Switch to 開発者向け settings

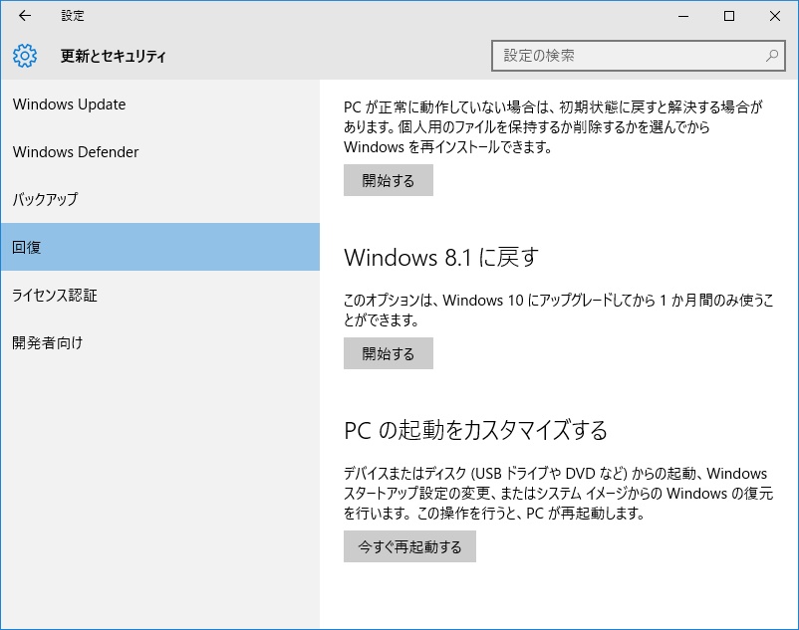[x=48, y=343]
